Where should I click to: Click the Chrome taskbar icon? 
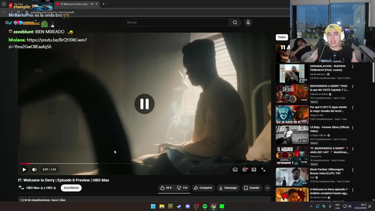coord(214,206)
